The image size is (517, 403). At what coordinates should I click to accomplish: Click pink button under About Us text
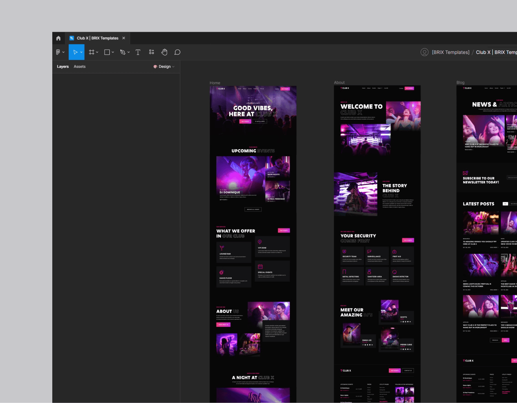click(x=223, y=325)
